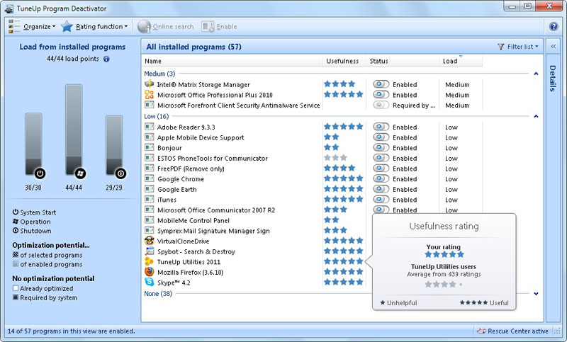Image resolution: width=567 pixels, height=342 pixels.
Task: Toggle Google Earth enabled switch
Action: pos(381,189)
